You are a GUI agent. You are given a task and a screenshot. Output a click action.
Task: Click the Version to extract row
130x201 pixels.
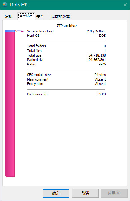point(66,31)
